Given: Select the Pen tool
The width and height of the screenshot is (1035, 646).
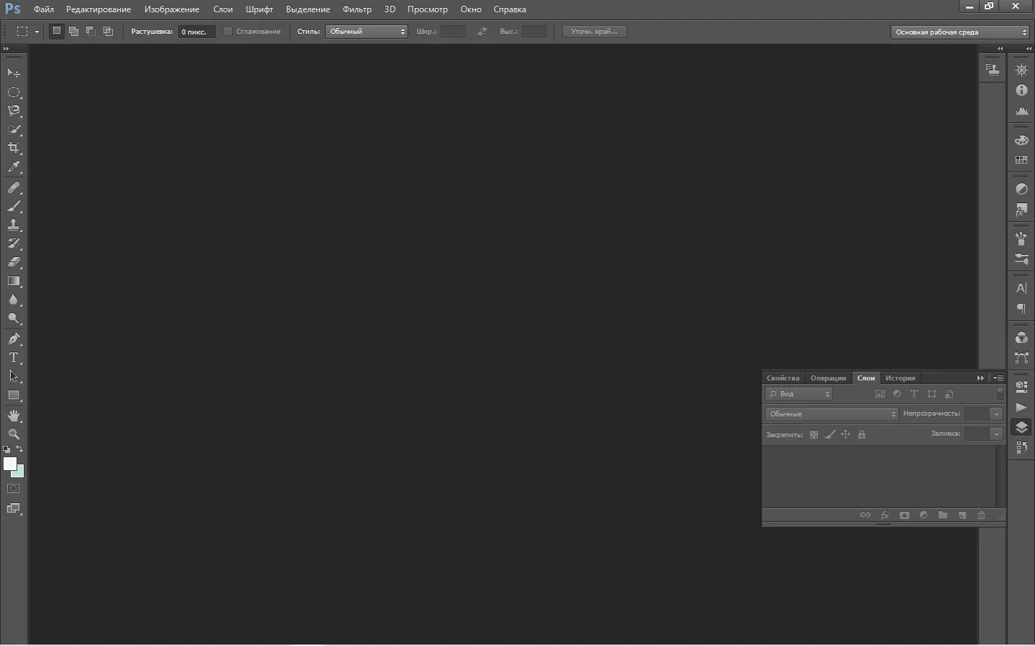Looking at the screenshot, I should coord(14,339).
